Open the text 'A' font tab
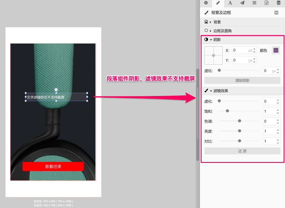 click(230, 3)
